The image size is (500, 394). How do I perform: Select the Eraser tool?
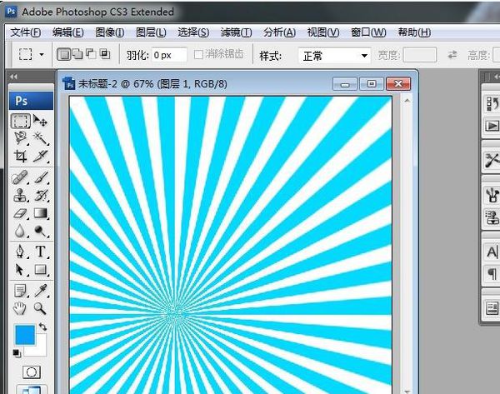tap(21, 212)
